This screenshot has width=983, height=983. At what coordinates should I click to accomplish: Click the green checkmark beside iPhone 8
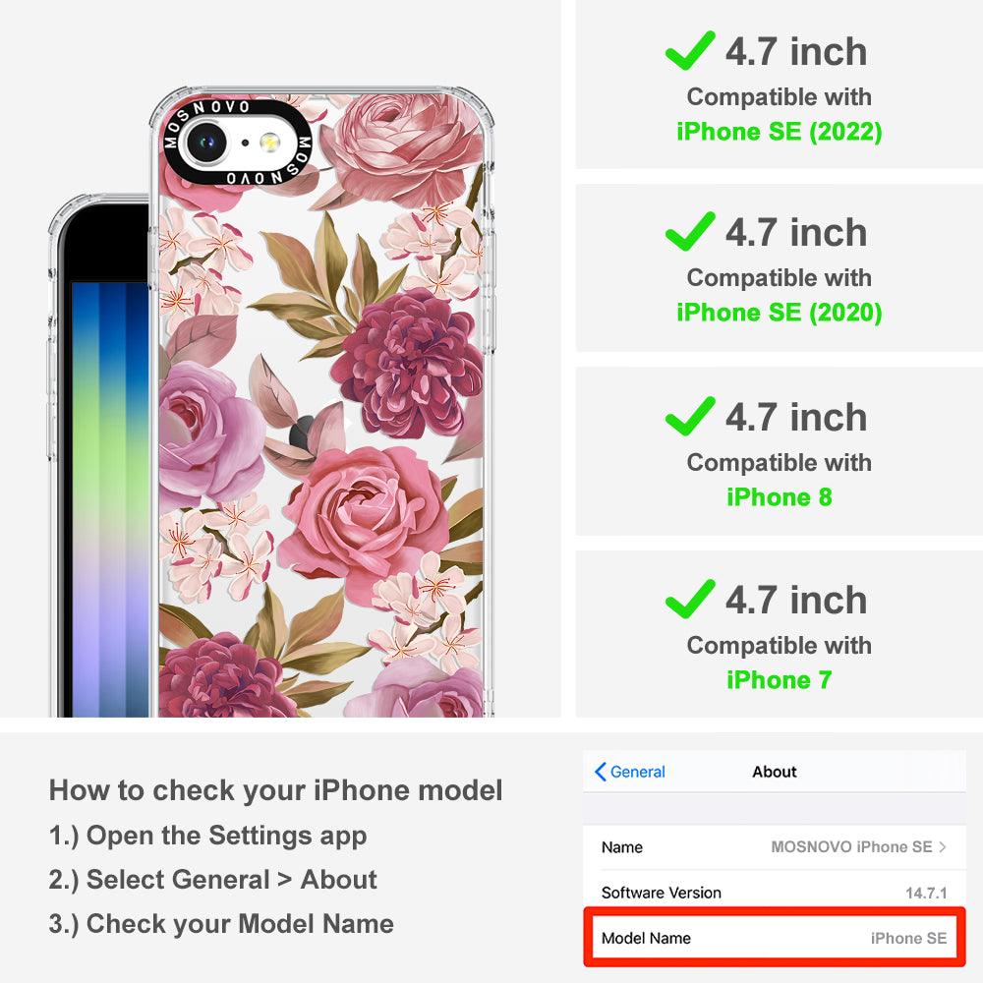(x=690, y=416)
